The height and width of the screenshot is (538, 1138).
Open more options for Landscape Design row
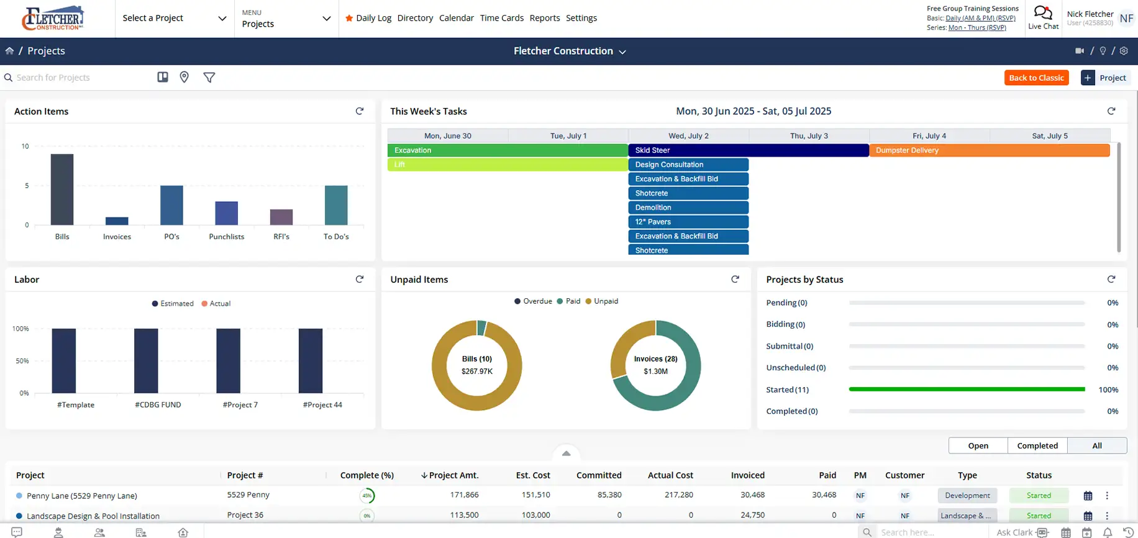[1107, 516]
